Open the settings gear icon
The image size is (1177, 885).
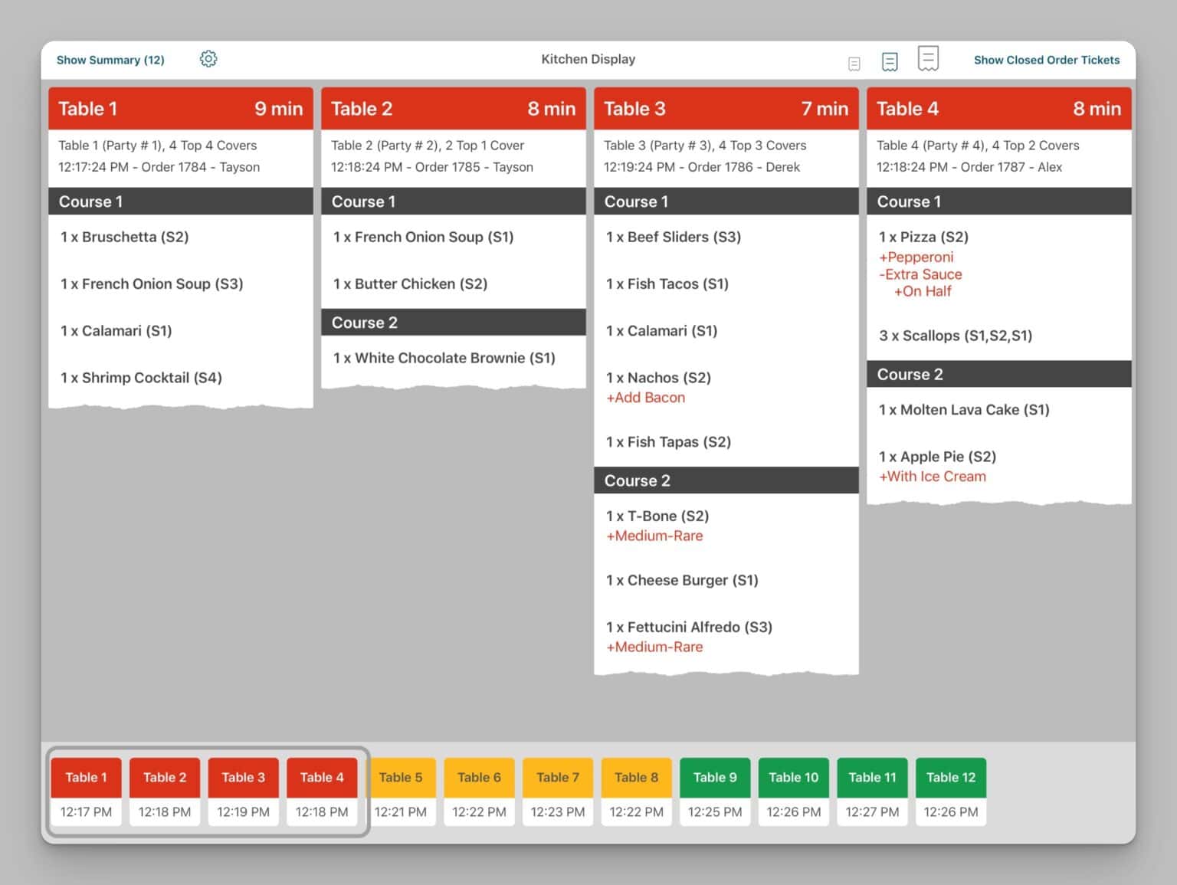point(208,59)
